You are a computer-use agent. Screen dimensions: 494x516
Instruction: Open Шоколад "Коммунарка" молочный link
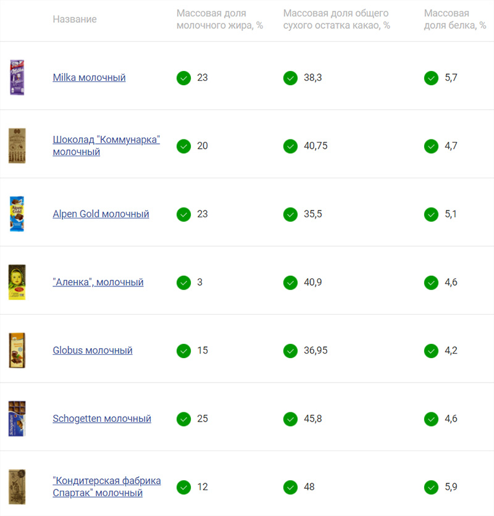[106, 146]
